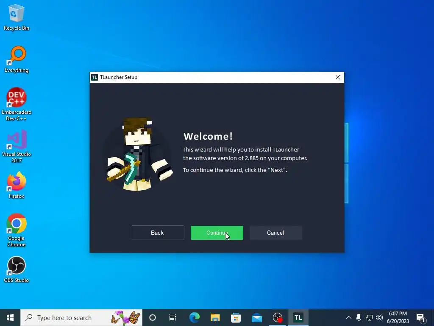The image size is (434, 326).
Task: Click the Welcome! heading
Action: (208, 136)
